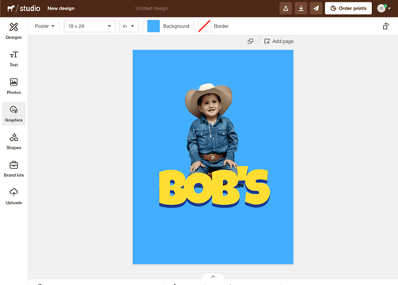Select the BOB'S yellow text graphic
The image size is (398, 285).
[x=214, y=188]
